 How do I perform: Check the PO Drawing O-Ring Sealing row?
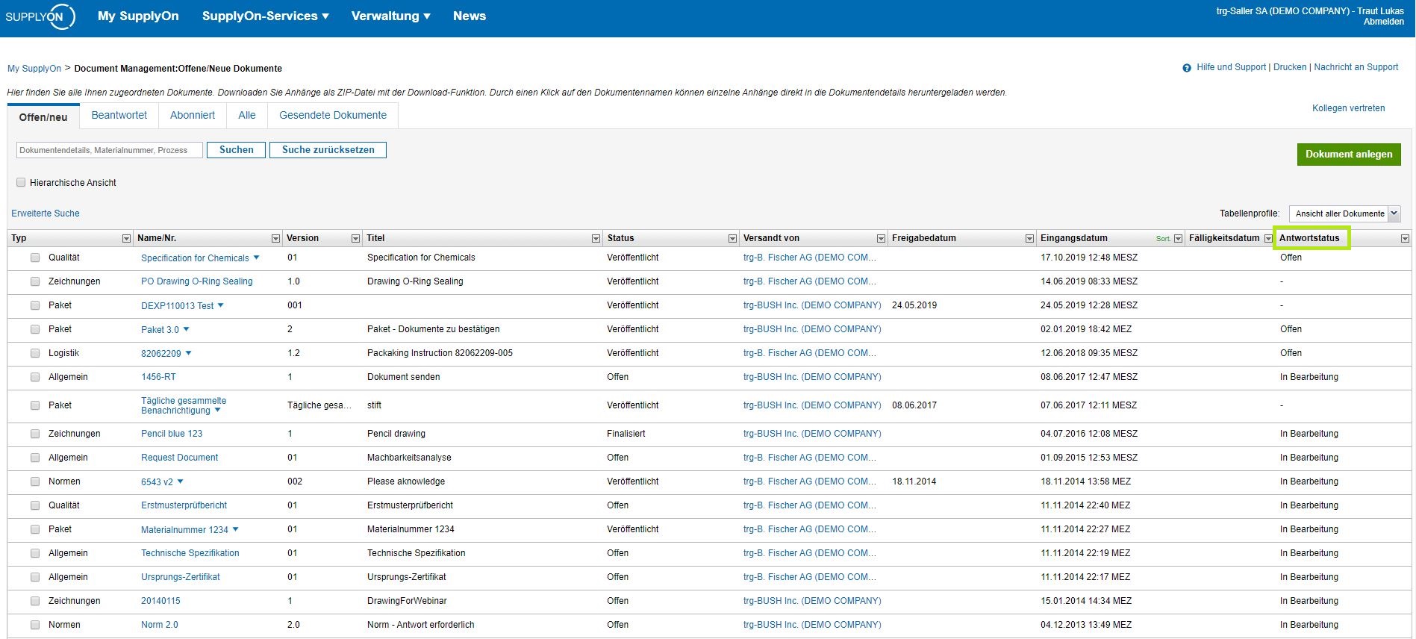pyautogui.click(x=35, y=281)
